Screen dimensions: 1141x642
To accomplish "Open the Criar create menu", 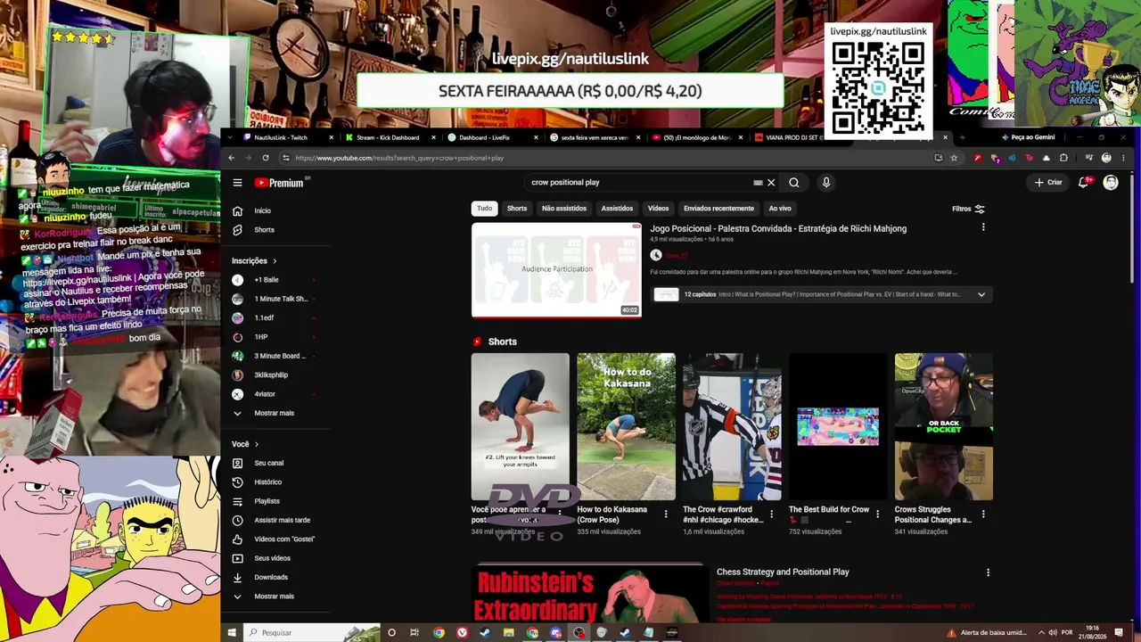I will pos(1048,183).
